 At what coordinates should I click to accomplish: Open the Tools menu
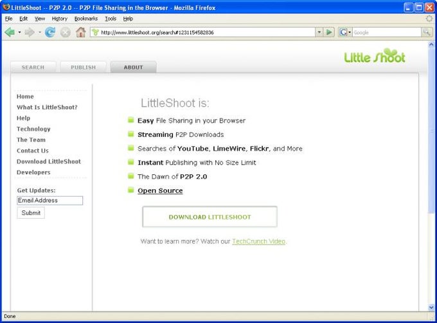(111, 19)
